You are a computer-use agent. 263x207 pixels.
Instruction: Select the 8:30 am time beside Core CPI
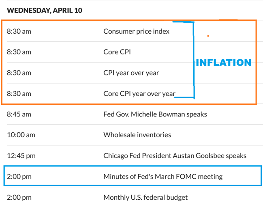coord(19,52)
